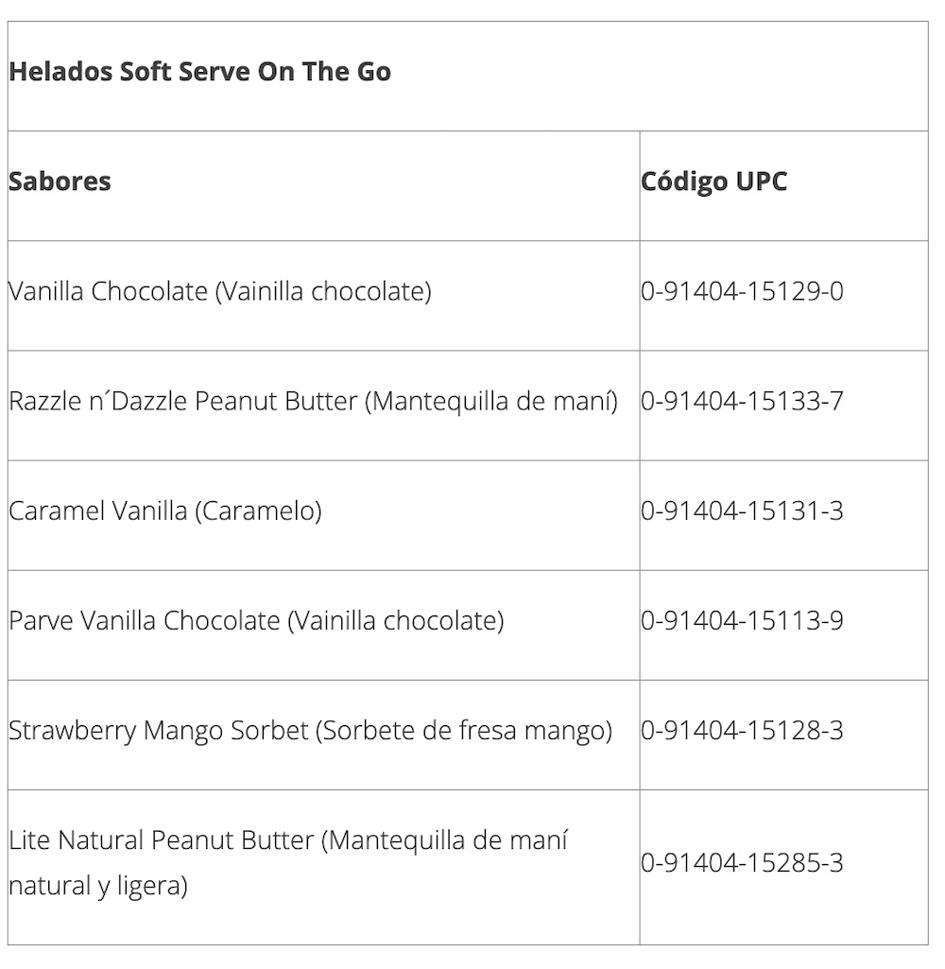
Task: Select the Caramel Vanilla flavor name
Action: [98, 510]
